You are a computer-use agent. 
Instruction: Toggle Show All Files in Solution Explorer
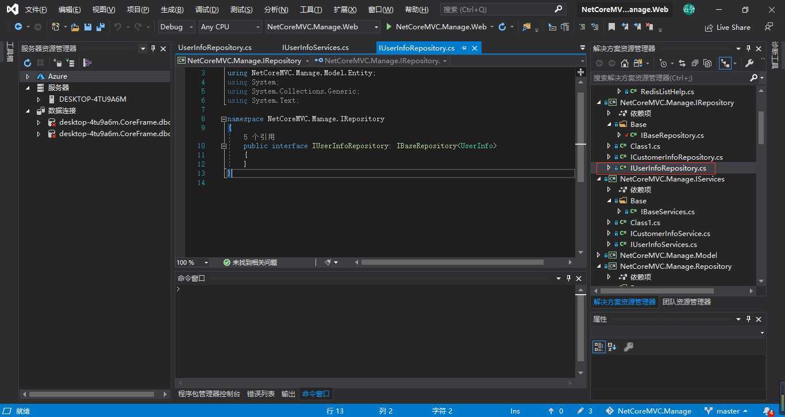707,63
